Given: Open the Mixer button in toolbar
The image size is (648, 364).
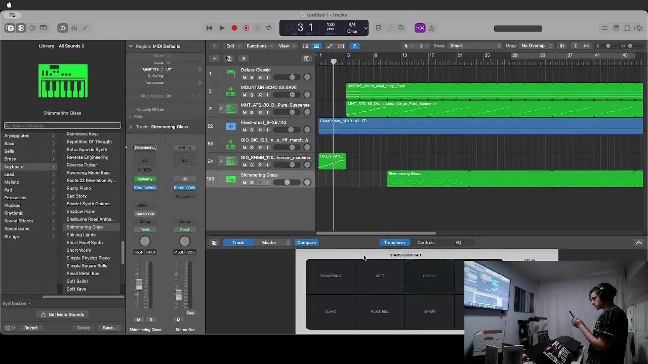Looking at the screenshot, I should pyautogui.click(x=74, y=28).
